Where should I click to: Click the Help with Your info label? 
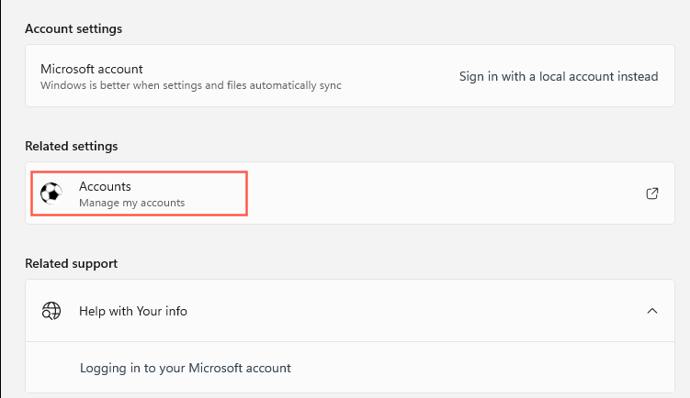(x=133, y=311)
